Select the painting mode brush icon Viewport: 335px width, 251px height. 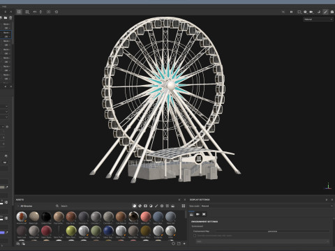tap(325, 12)
